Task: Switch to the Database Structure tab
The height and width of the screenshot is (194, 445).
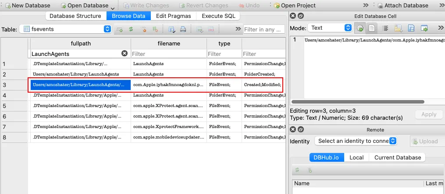Action: point(75,16)
